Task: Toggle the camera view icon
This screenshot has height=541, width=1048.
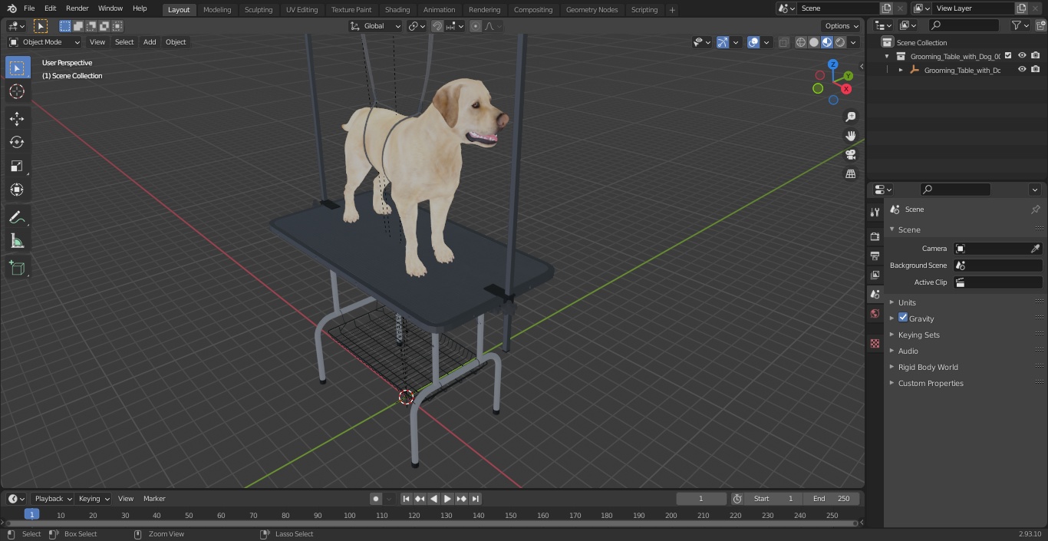Action: pyautogui.click(x=850, y=155)
